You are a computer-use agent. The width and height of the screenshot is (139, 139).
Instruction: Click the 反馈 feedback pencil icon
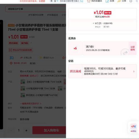click(x=107, y=1)
